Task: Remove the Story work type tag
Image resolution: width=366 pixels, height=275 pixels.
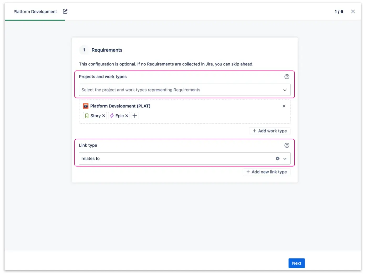Action: [x=103, y=116]
